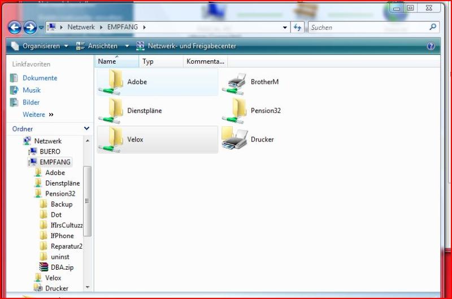Open Dokumente favorite link

(x=40, y=78)
